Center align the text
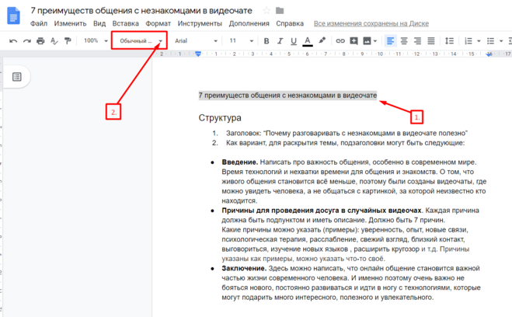Screen dimensions: 512x317 click(x=404, y=40)
